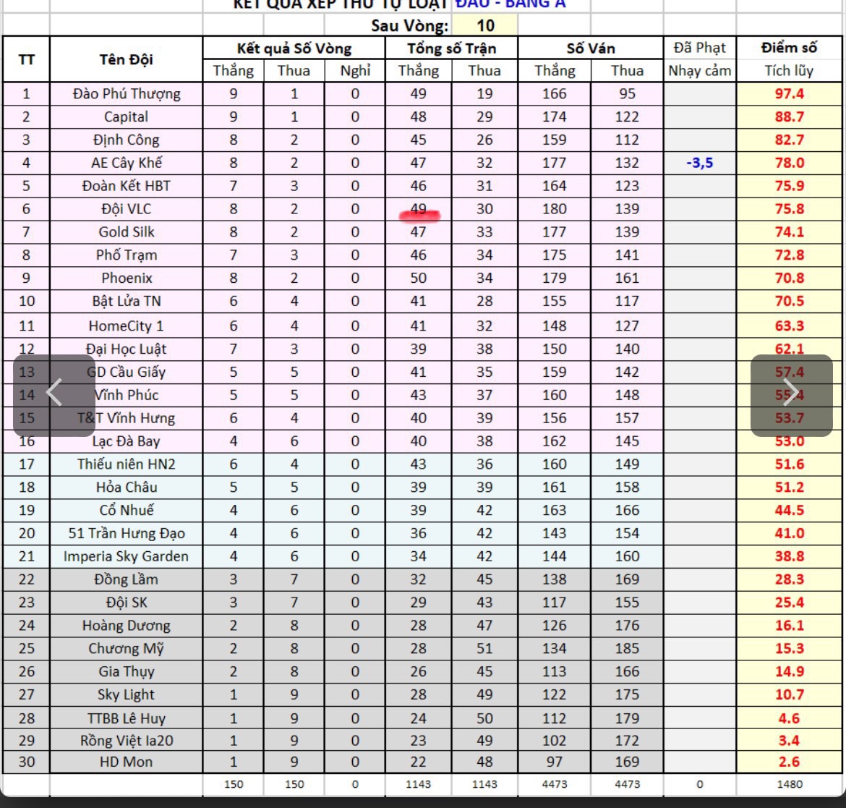Image resolution: width=846 pixels, height=808 pixels.
Task: Click the 'Chương Mỹ' team name
Action: pos(127,649)
